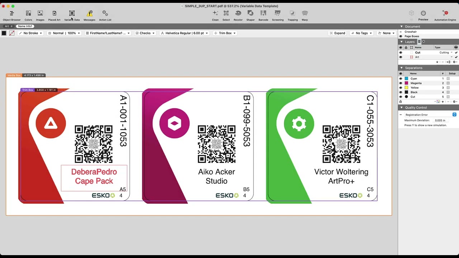Open the Placed Art panel

54,15
